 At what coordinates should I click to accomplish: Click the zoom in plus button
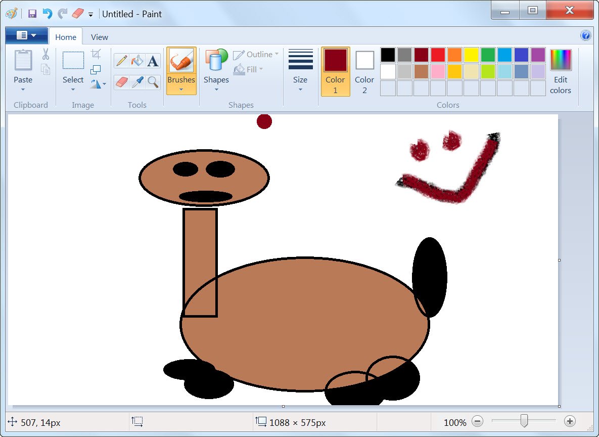tap(570, 421)
